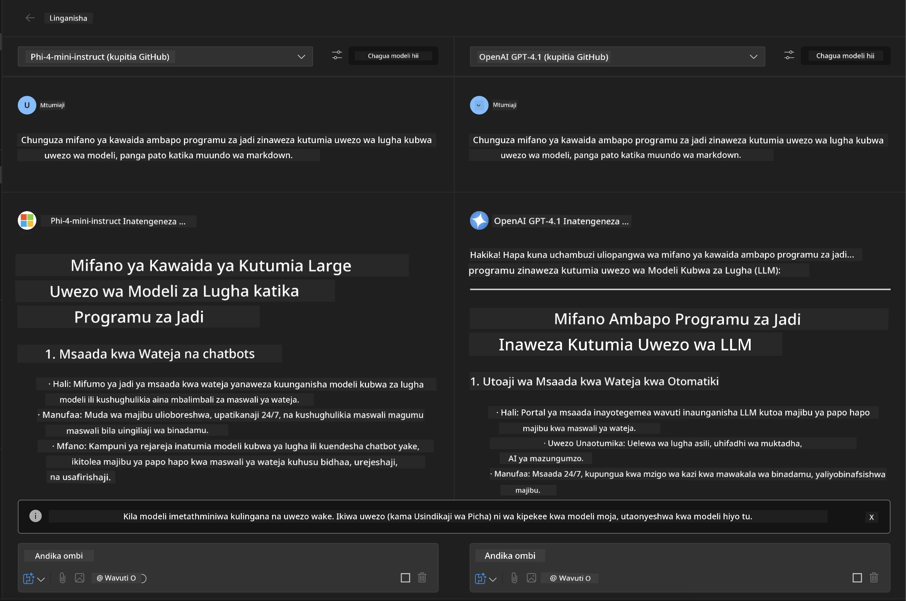Add an image in the right prompt box
This screenshot has width=906, height=601.
click(531, 578)
